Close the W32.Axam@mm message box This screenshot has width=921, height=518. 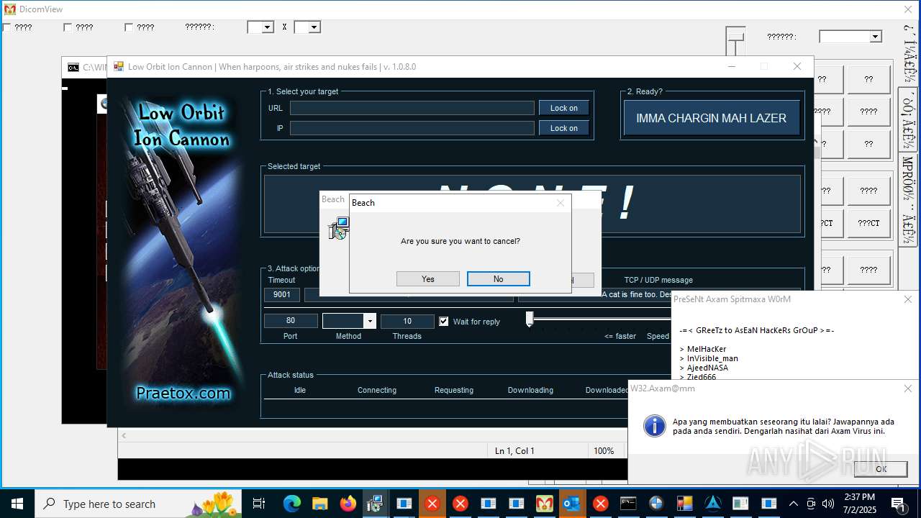tap(907, 388)
